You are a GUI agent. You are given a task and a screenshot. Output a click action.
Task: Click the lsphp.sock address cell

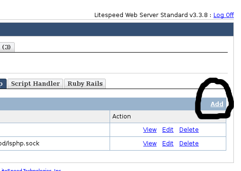click(x=55, y=144)
